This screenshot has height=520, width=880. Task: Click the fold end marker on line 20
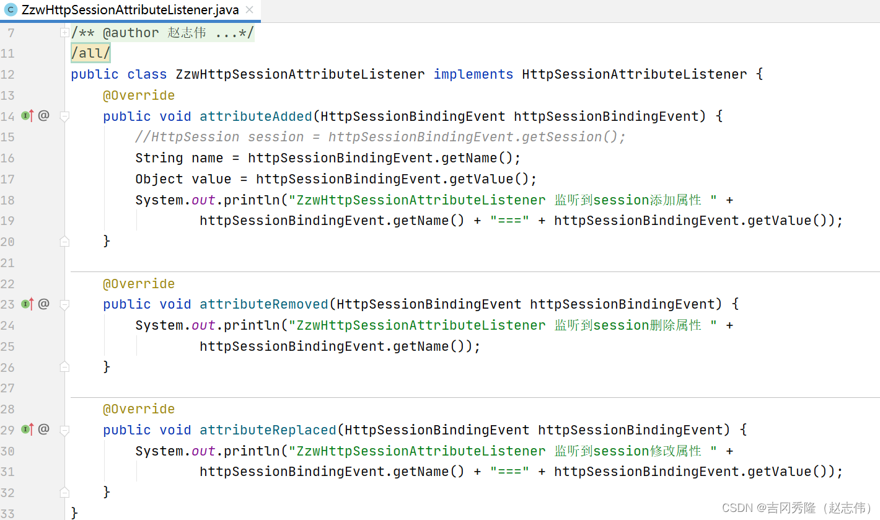(x=64, y=242)
